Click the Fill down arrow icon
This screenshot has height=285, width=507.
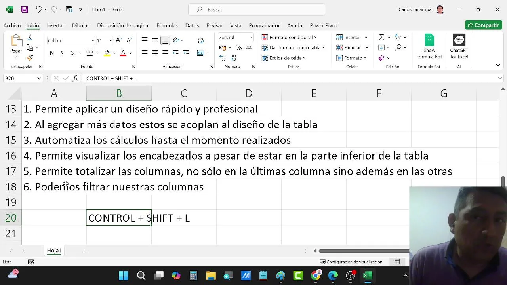381,47
